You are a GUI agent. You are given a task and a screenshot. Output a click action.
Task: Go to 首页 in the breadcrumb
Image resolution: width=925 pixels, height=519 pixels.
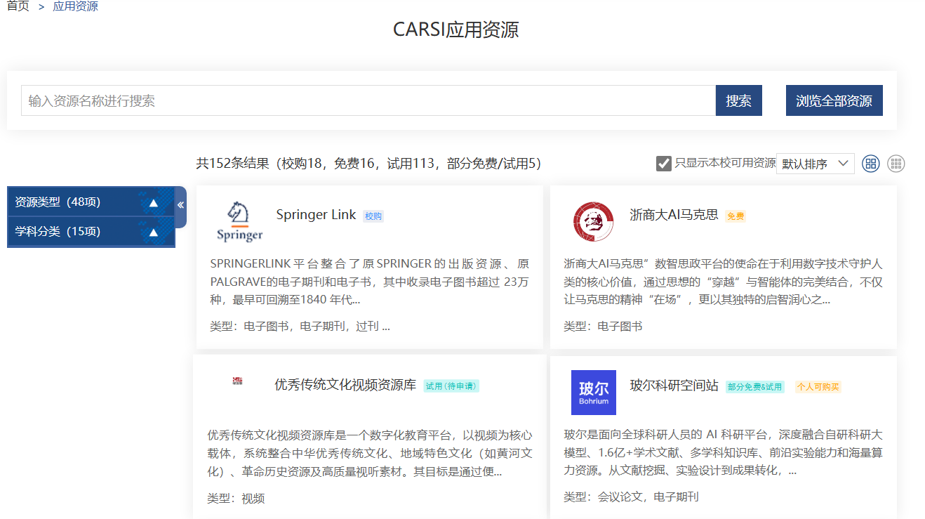[x=18, y=6]
